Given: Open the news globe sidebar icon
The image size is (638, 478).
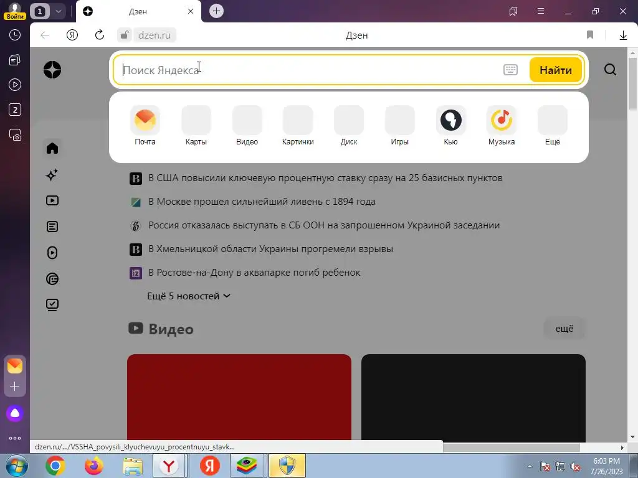Looking at the screenshot, I should 52,279.
